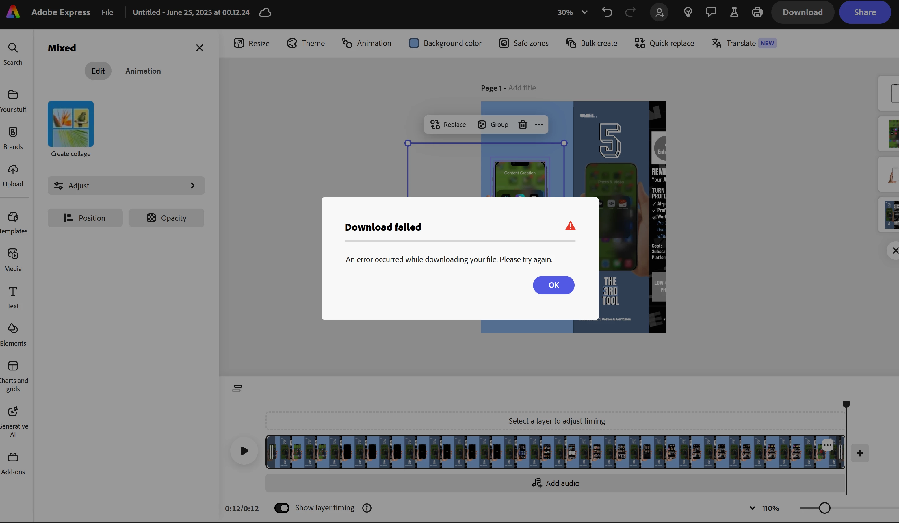Click the timeline zoom slider handle

click(824, 508)
